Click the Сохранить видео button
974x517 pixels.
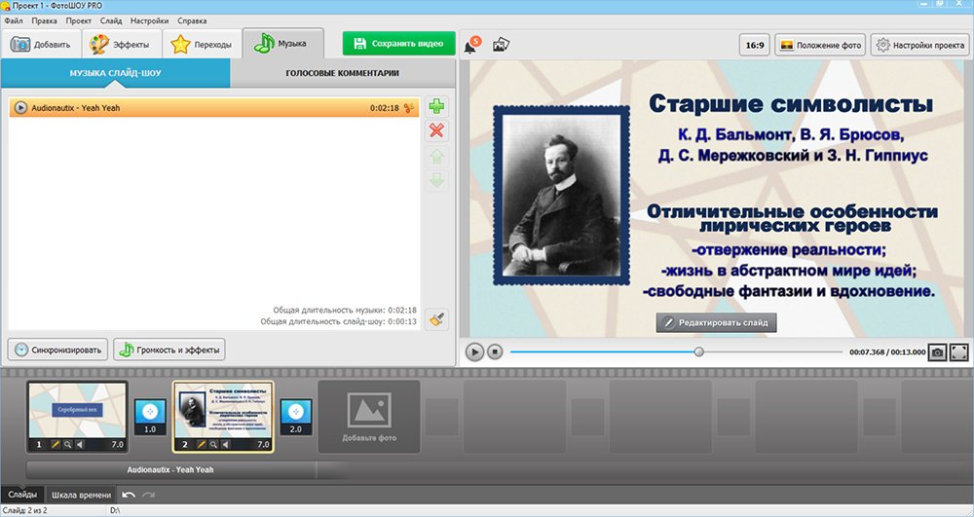[398, 44]
